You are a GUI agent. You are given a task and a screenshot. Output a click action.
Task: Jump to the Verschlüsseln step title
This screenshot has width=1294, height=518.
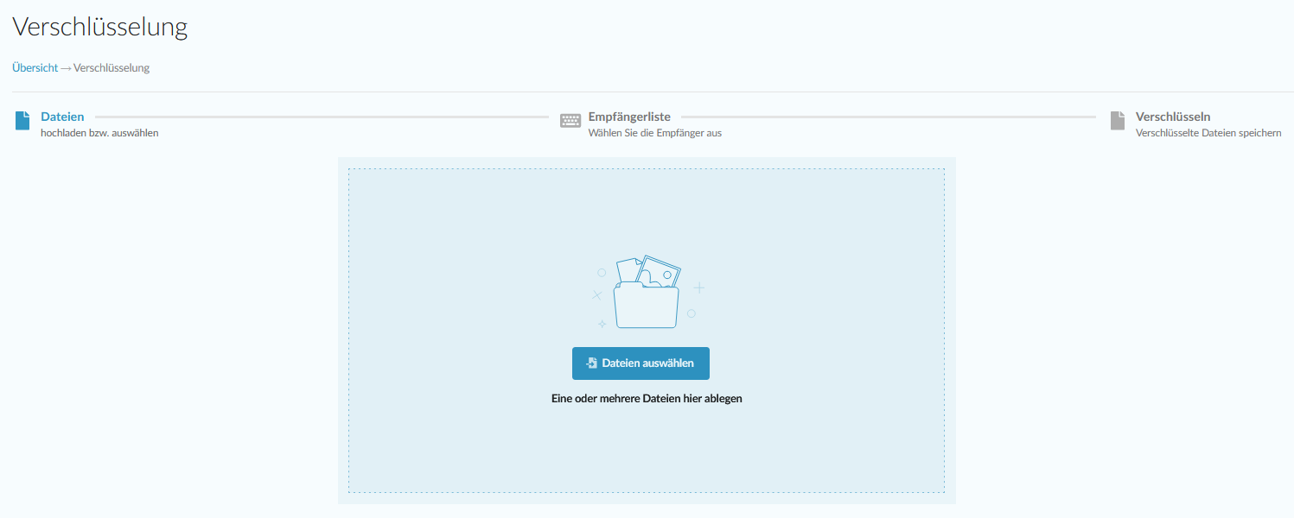[1172, 117]
